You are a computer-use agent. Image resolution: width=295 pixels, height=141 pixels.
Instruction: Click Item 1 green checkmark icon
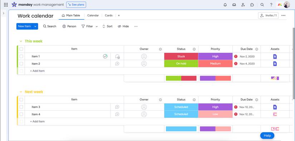click(x=105, y=56)
